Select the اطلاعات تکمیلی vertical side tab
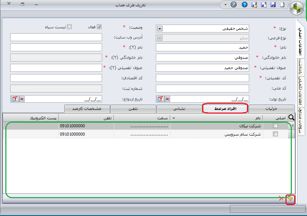Image resolution: width=307 pixels, height=216 pixels. point(301,91)
